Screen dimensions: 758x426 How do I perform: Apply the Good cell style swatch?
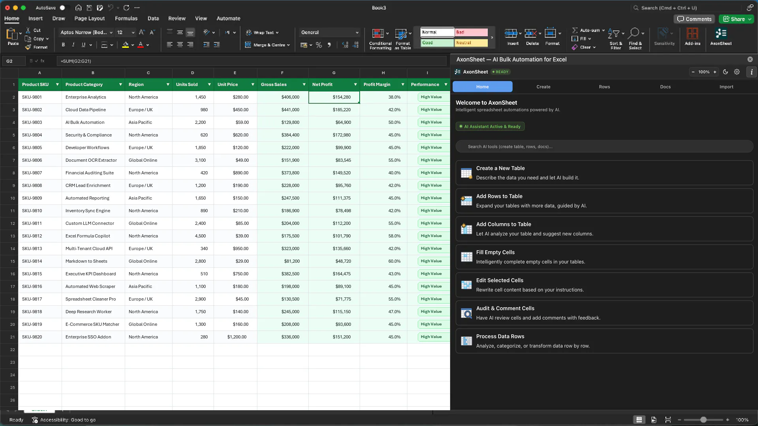[x=437, y=43]
